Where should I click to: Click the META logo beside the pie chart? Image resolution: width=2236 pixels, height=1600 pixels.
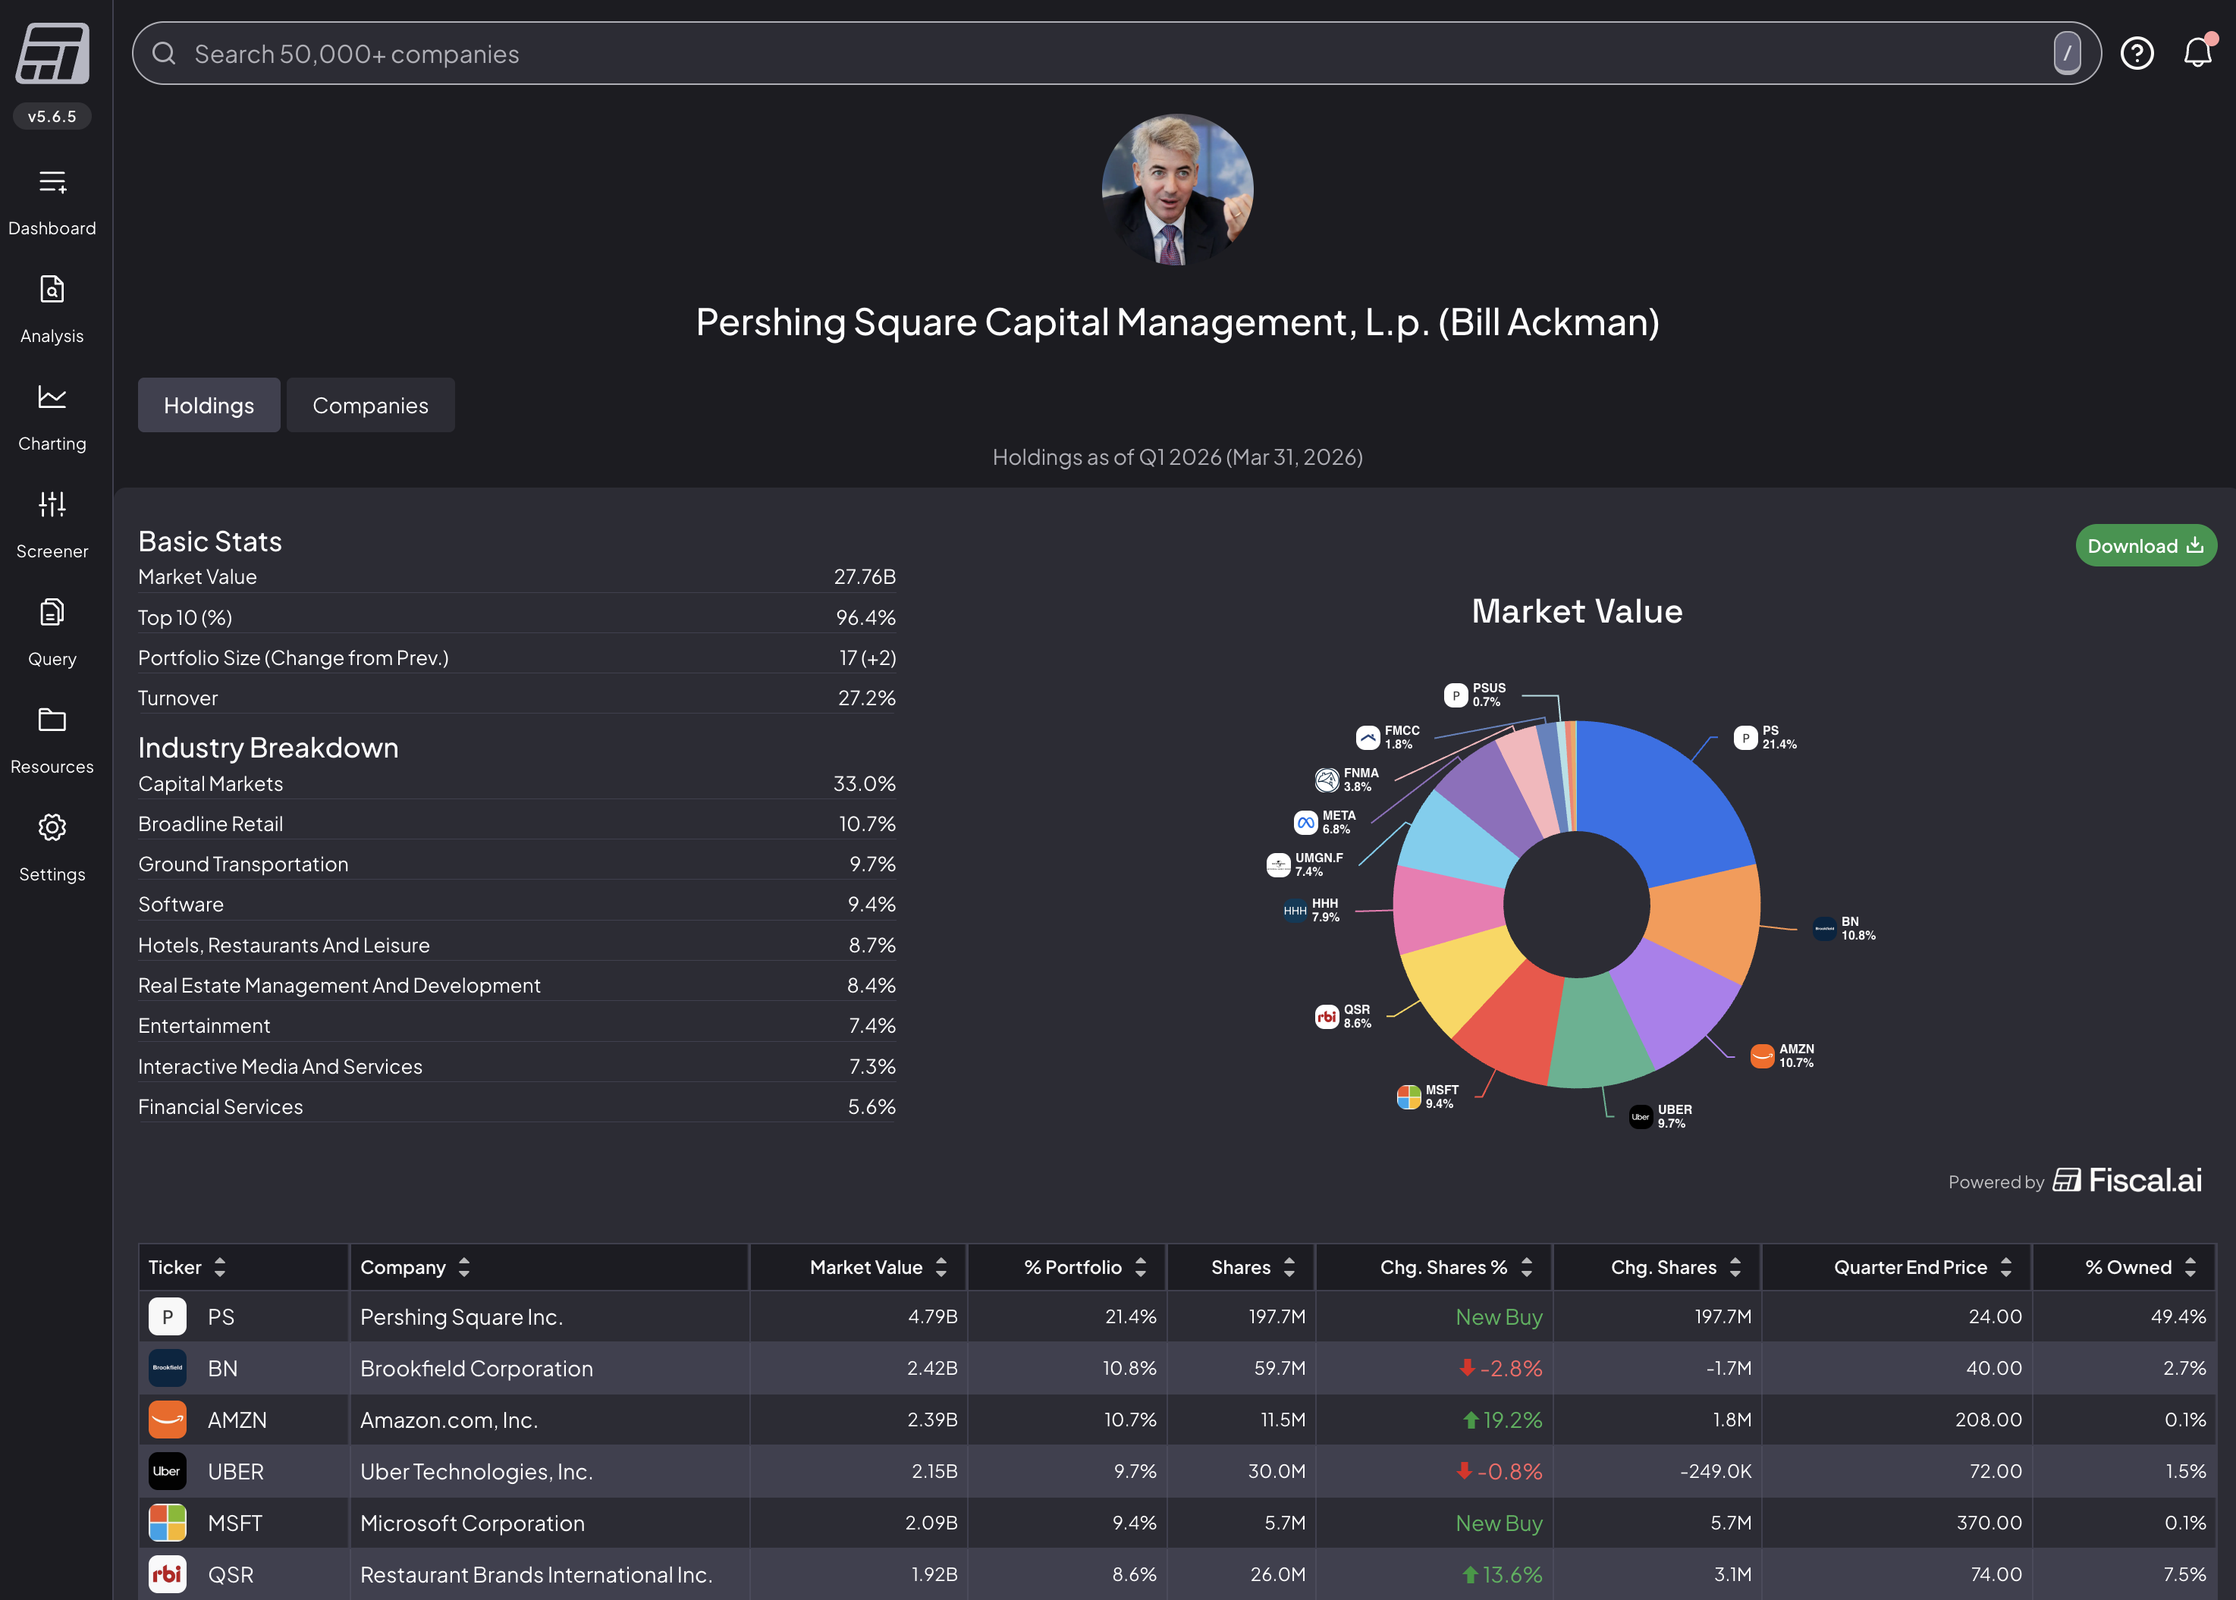tap(1306, 822)
